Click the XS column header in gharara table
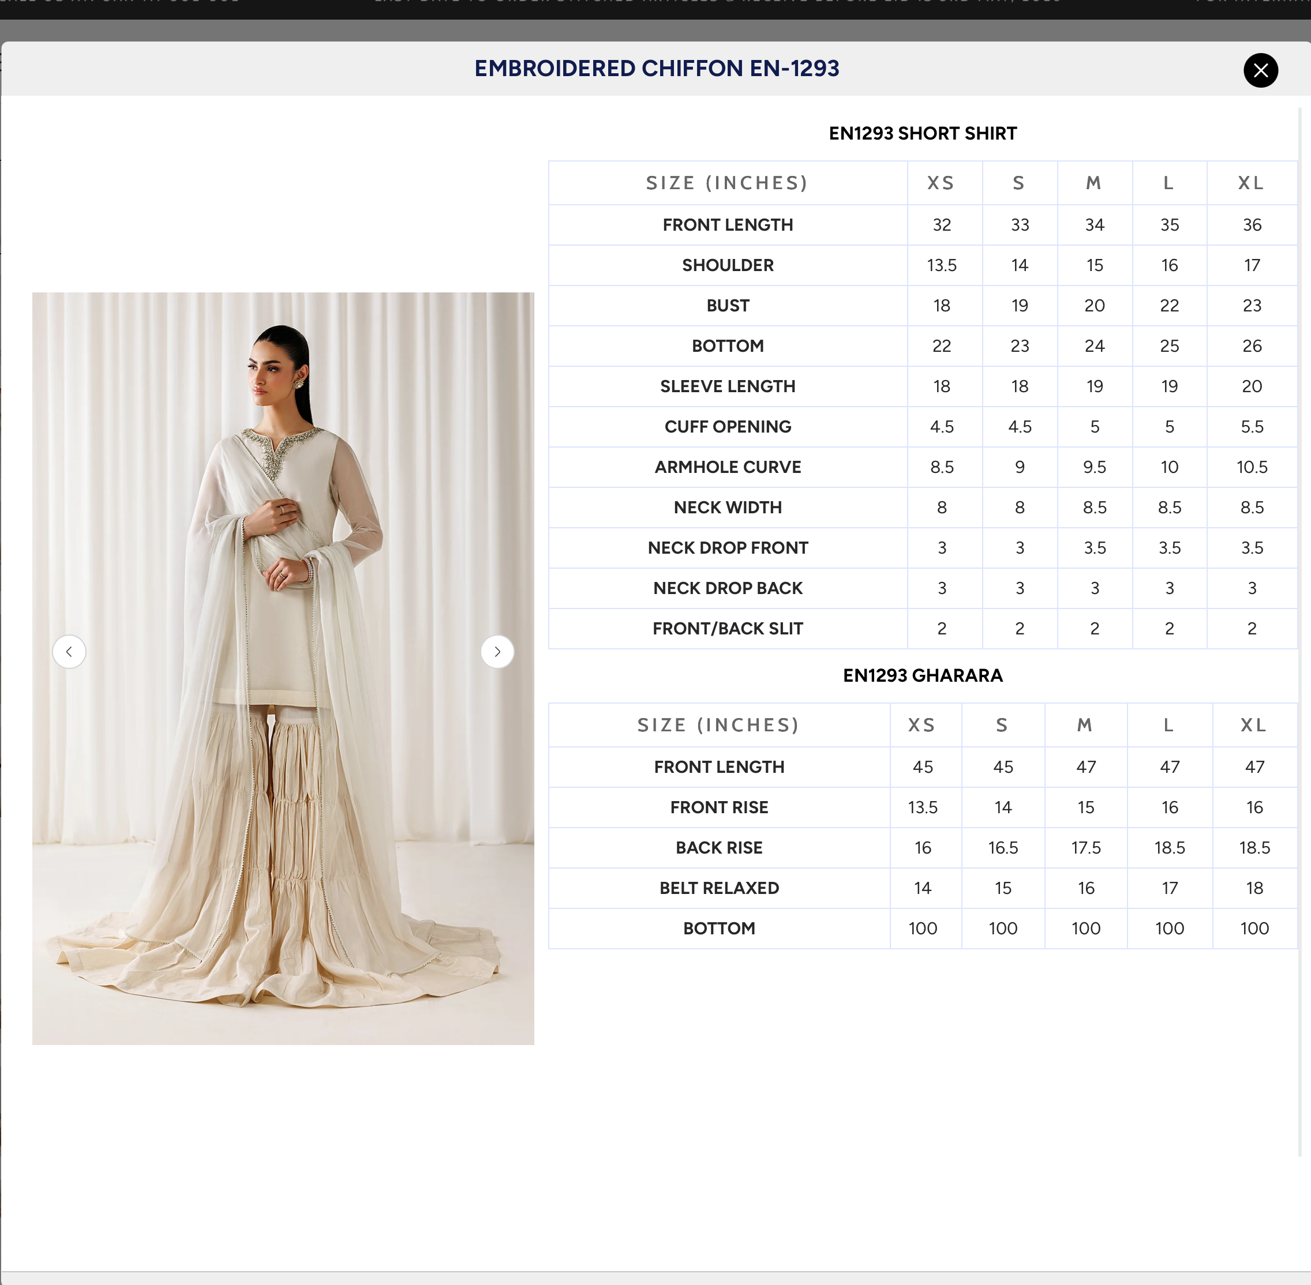1311x1285 pixels. point(922,725)
